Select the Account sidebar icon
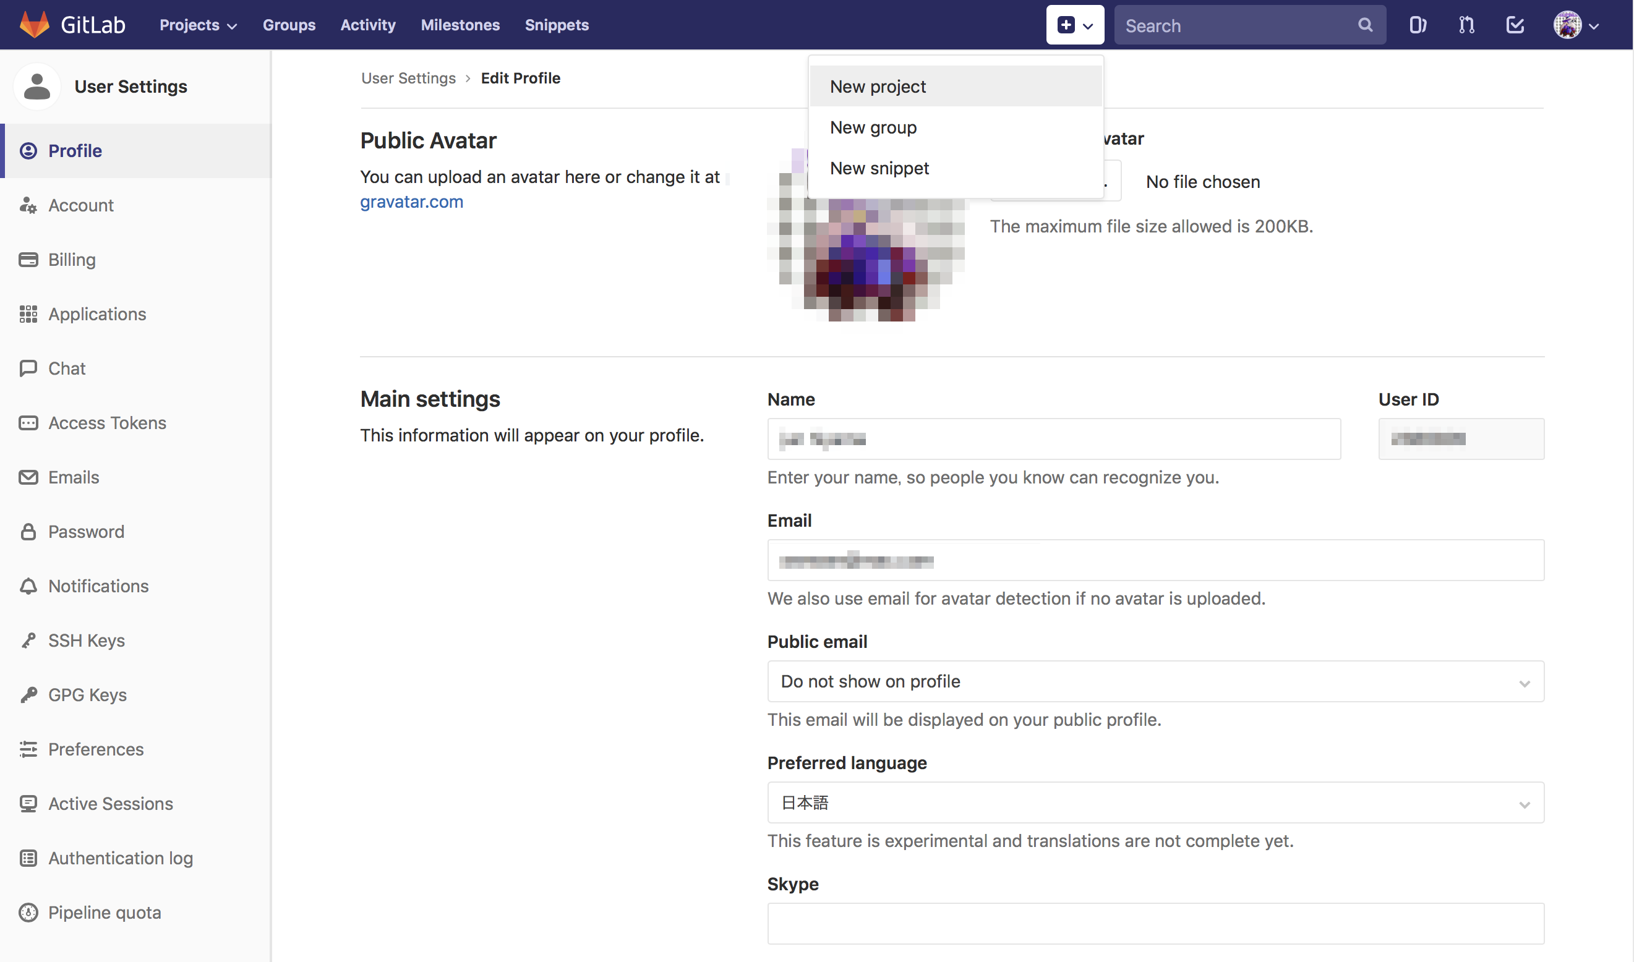The image size is (1634, 962). tap(28, 205)
